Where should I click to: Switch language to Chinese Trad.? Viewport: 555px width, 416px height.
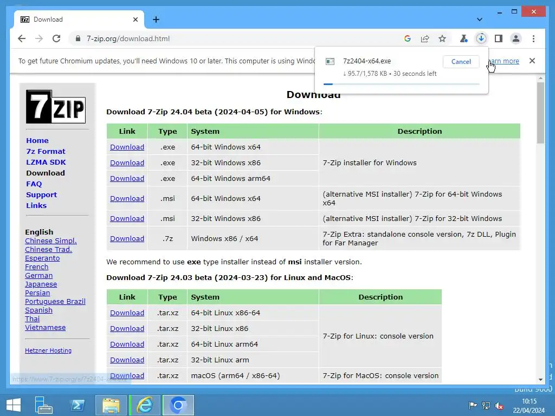pyautogui.click(x=48, y=249)
